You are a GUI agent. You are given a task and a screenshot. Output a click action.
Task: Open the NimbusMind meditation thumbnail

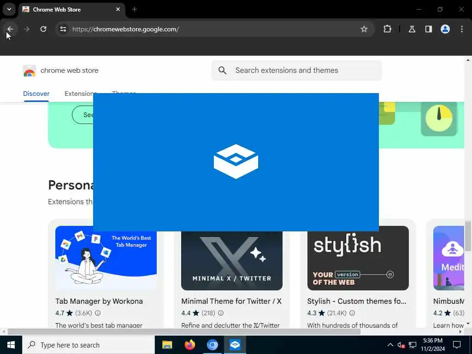pyautogui.click(x=448, y=258)
